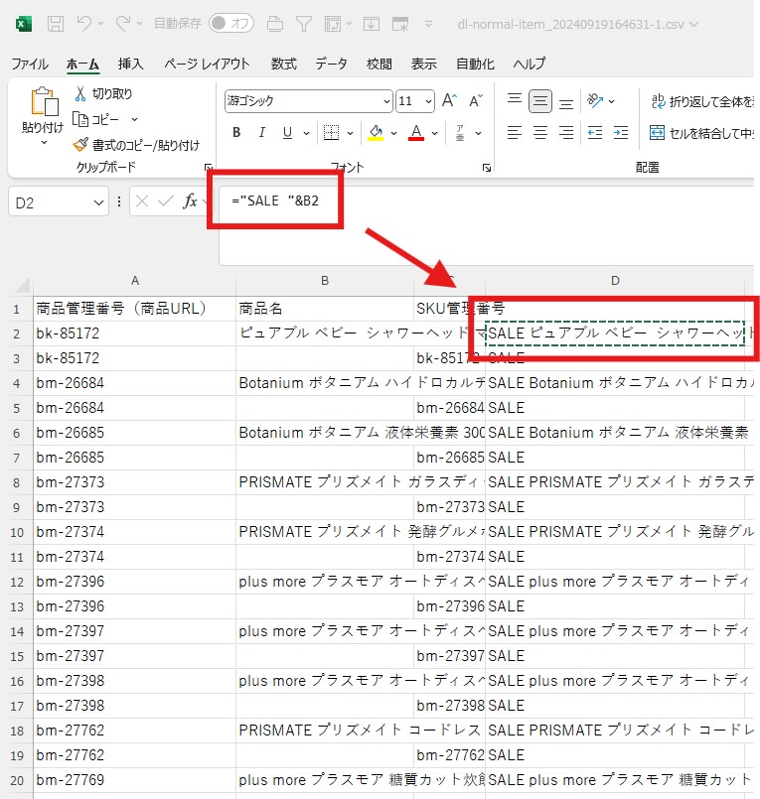Image resolution: width=760 pixels, height=799 pixels.
Task: Select row 10 header
Action: pos(17,532)
